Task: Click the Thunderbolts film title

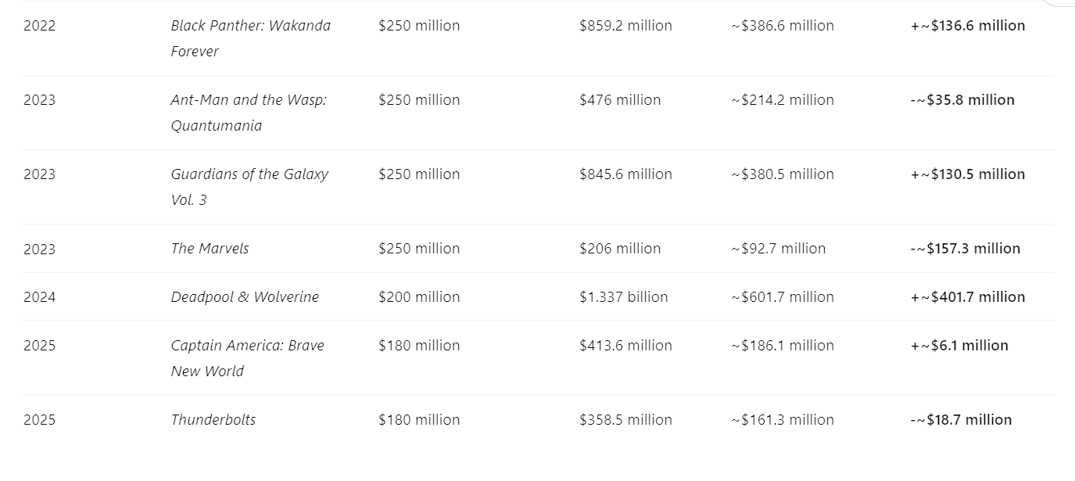Action: coord(213,420)
